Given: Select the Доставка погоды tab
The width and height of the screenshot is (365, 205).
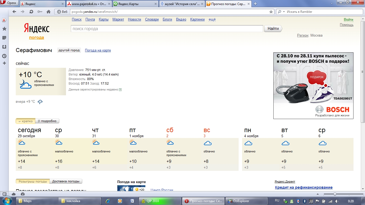Looking at the screenshot, I should click(66, 181).
